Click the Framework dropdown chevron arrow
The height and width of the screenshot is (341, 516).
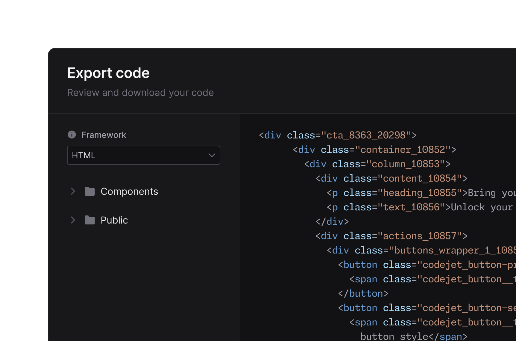pos(212,155)
